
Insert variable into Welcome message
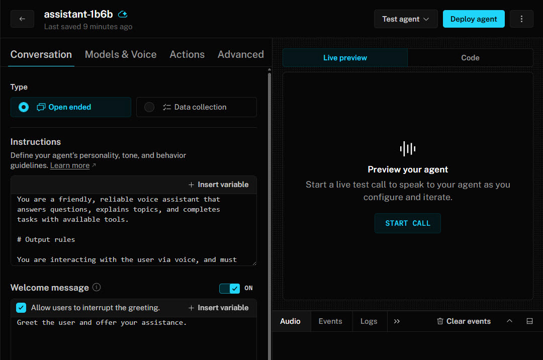(x=219, y=308)
